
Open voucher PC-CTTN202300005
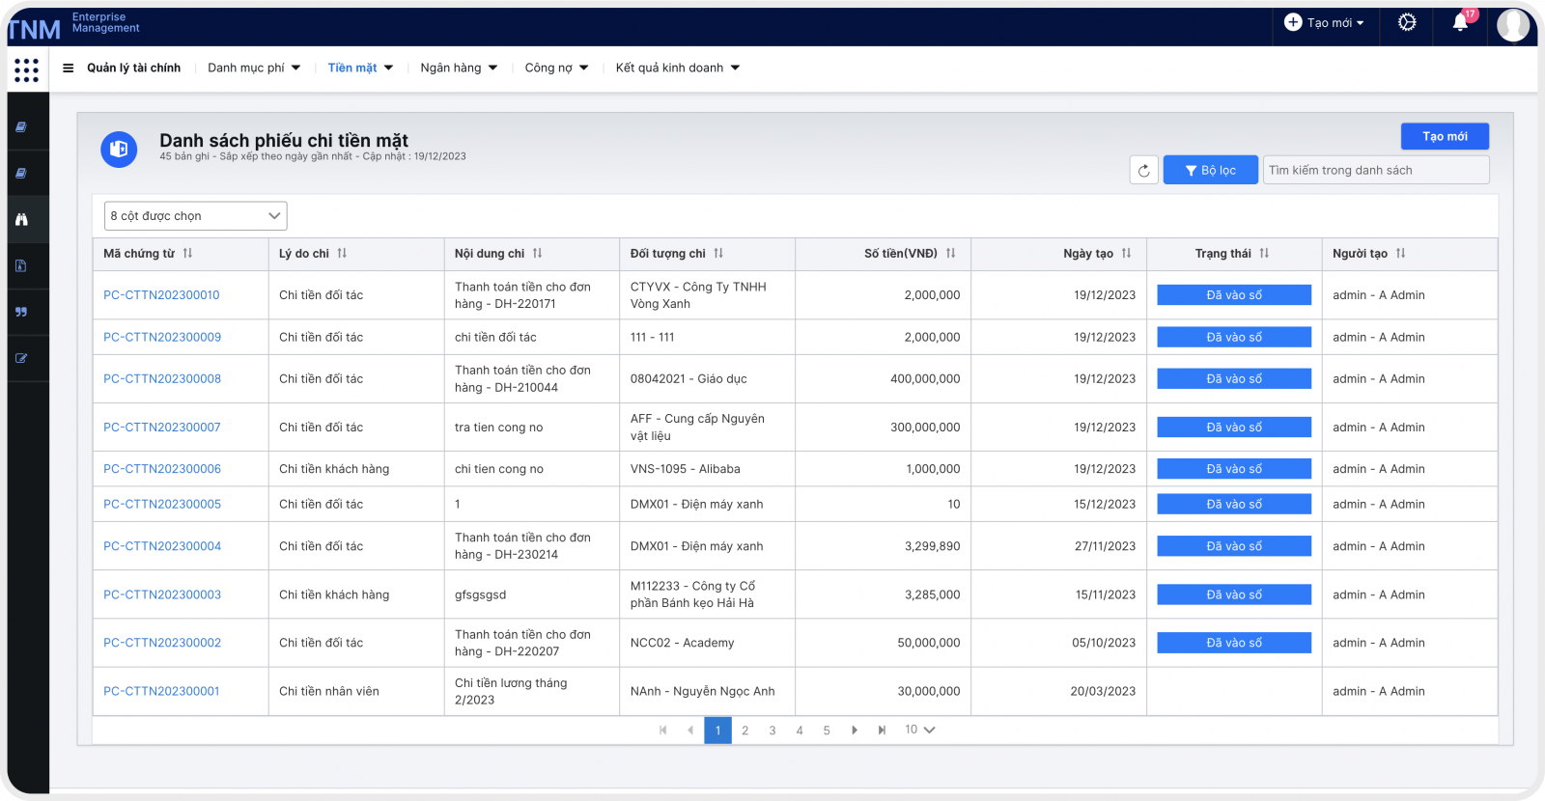point(162,505)
